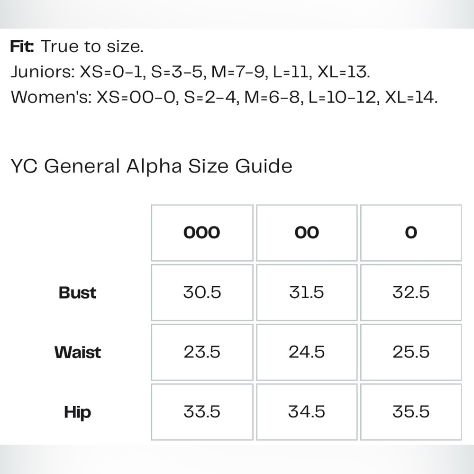Pick the 34.5 hip measurement cell
Screen dimensions: 474x474
coord(307,412)
